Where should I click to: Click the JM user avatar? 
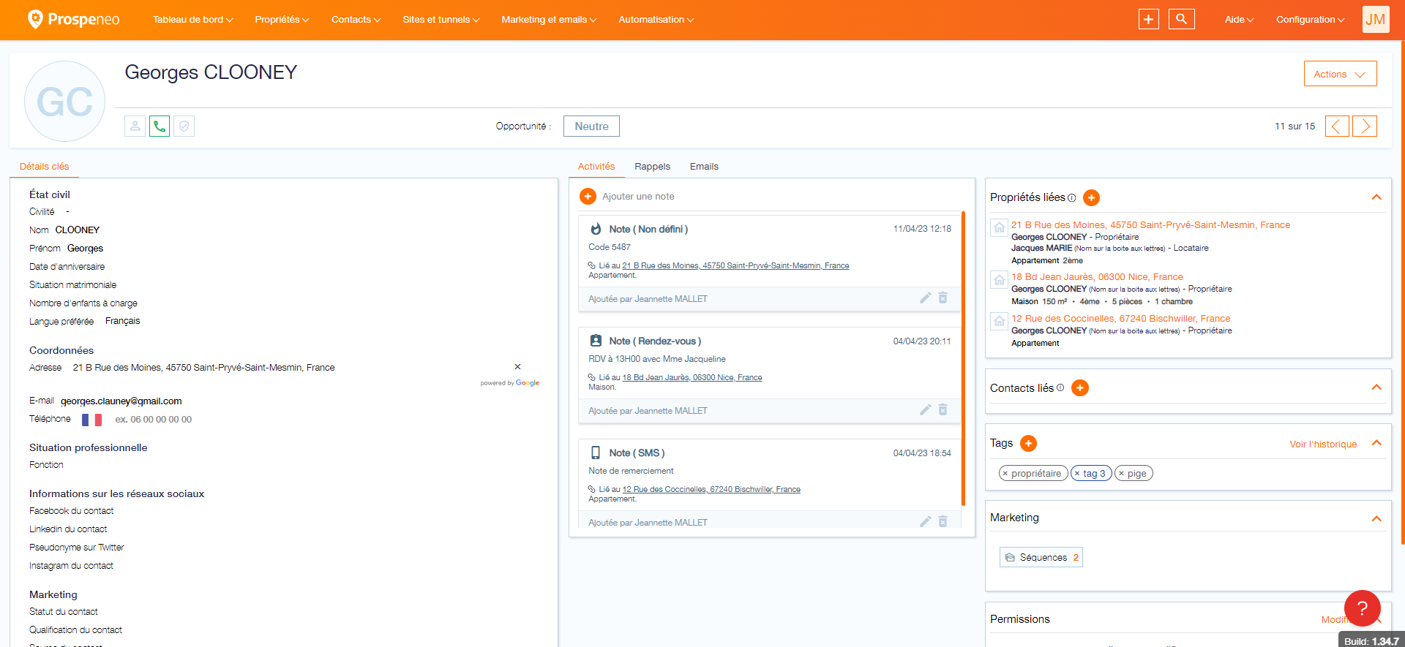click(1376, 19)
